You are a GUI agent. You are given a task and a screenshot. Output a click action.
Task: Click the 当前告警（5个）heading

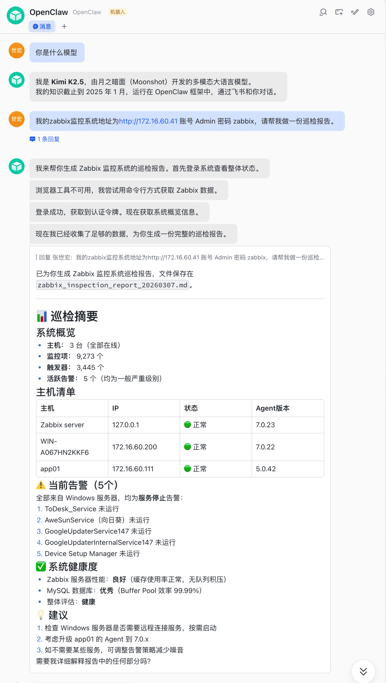(77, 485)
